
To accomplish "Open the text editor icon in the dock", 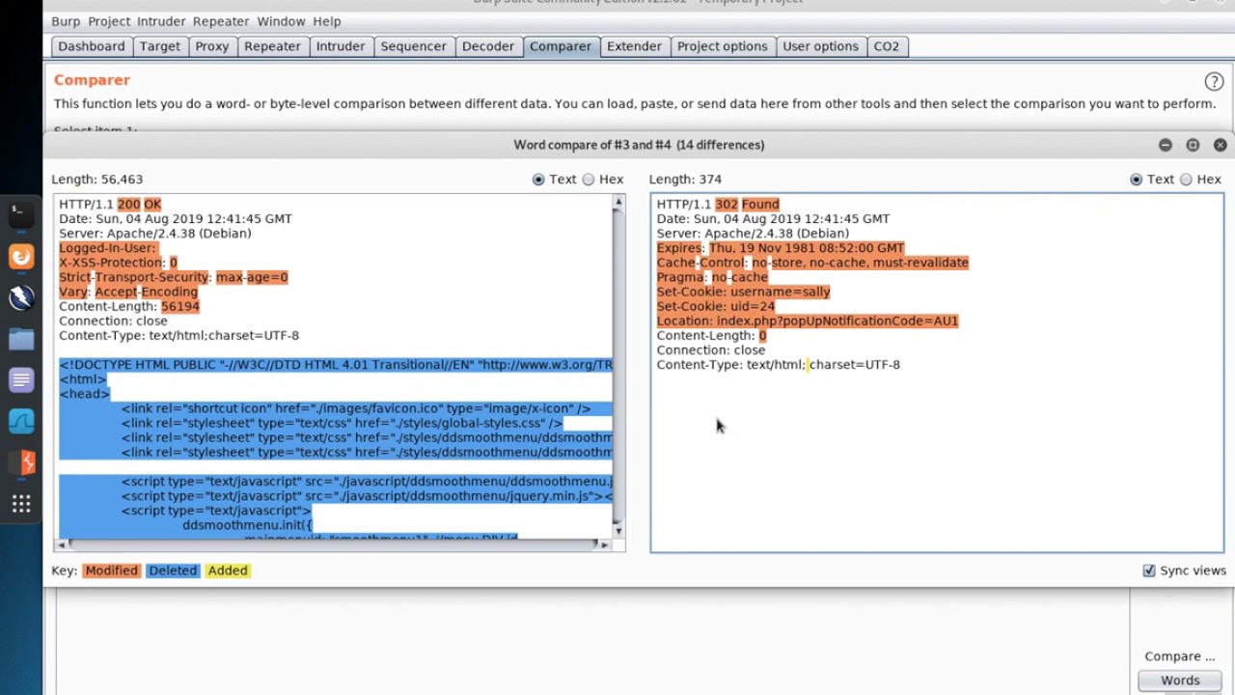I will [21, 380].
